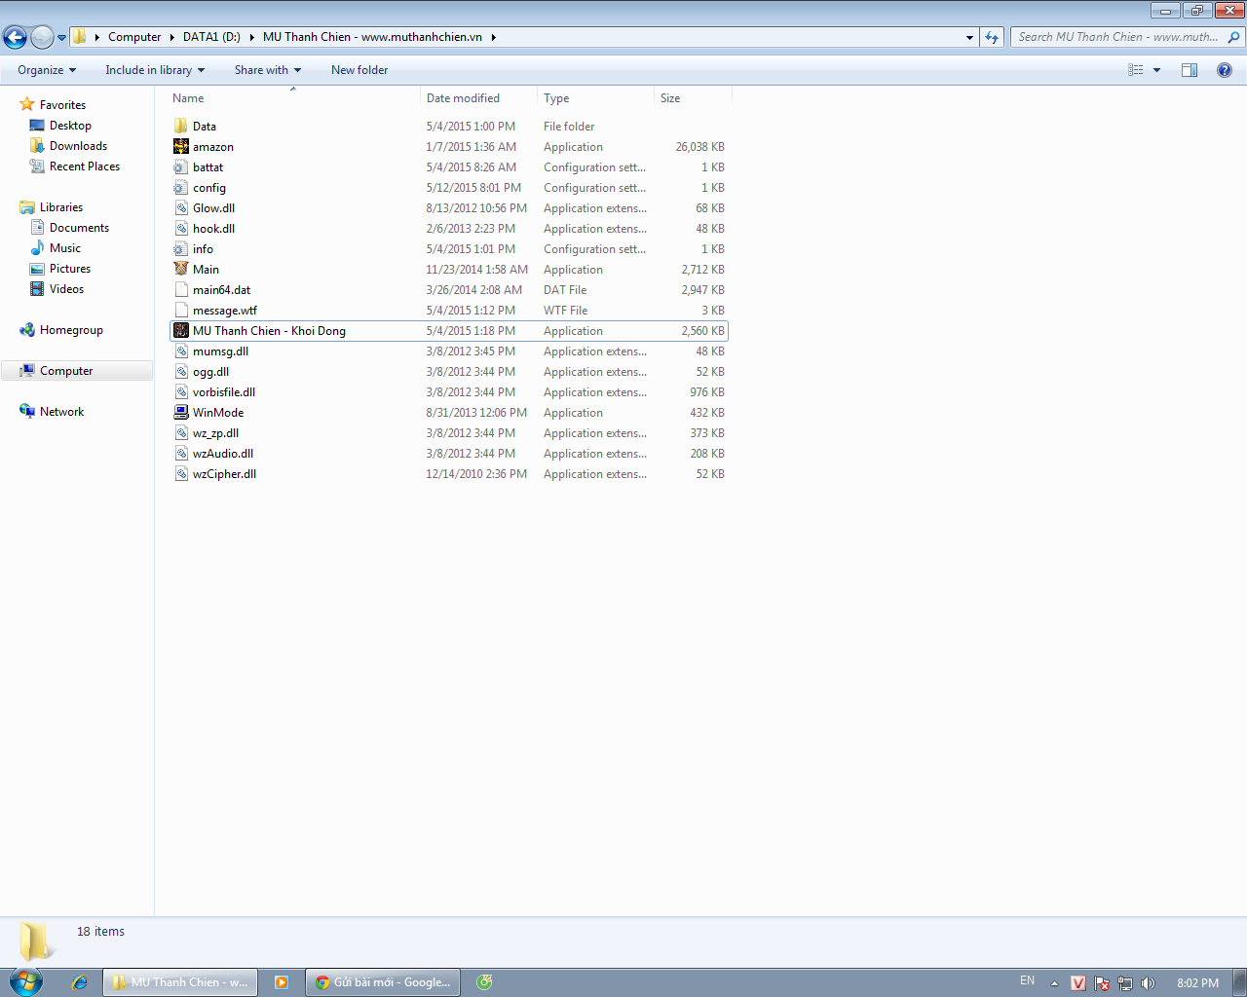1247x997 pixels.
Task: Open the Windows Start button
Action: (x=26, y=981)
